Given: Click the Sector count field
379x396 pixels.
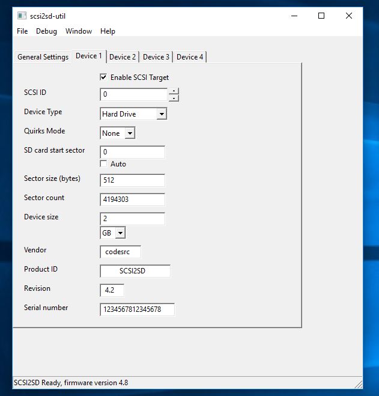Looking at the screenshot, I should (x=133, y=200).
